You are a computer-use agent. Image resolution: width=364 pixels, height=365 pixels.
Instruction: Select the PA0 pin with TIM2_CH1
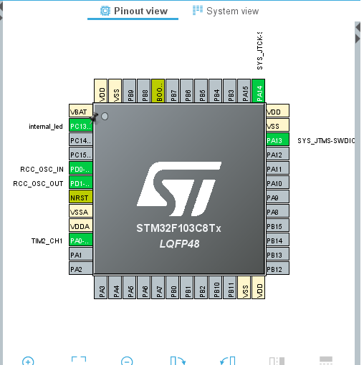coord(81,240)
